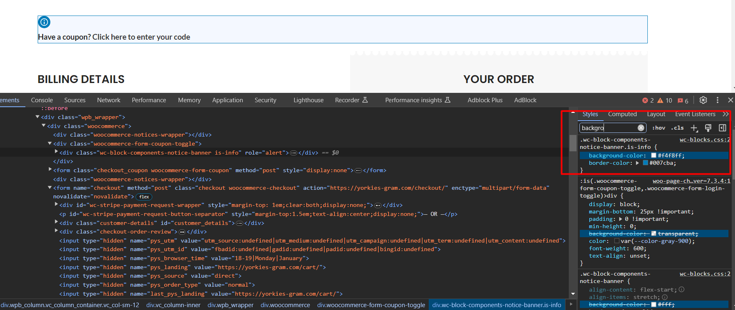Open color picker for #fff background swatch
735x310 pixels.
pyautogui.click(x=654, y=305)
